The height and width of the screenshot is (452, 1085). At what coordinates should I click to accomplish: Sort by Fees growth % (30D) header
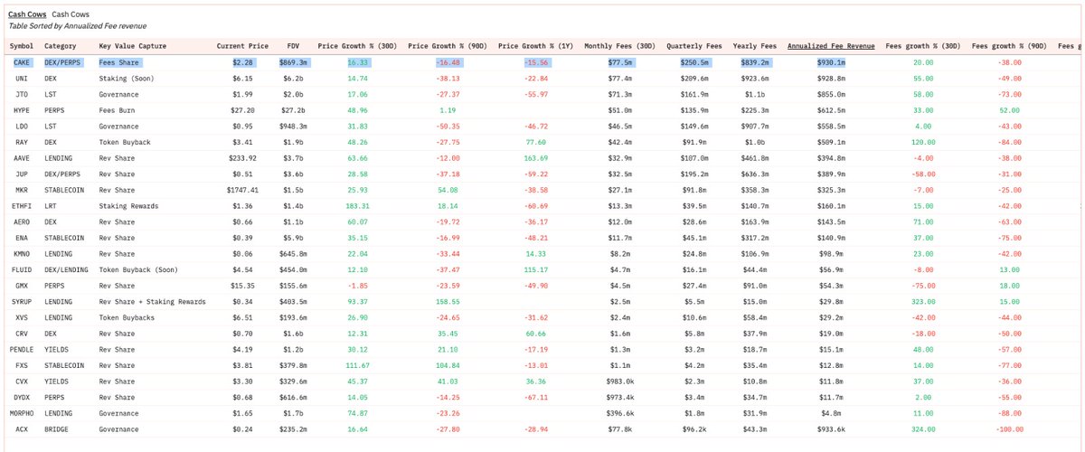922,46
